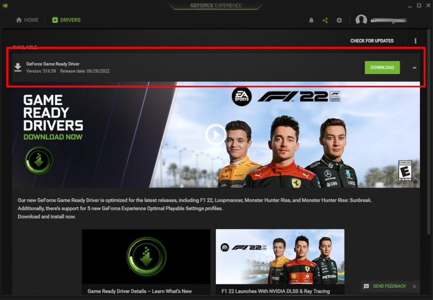This screenshot has height=300, width=433.
Task: Maximize the GeForce Experience window
Action: [x=419, y=6]
